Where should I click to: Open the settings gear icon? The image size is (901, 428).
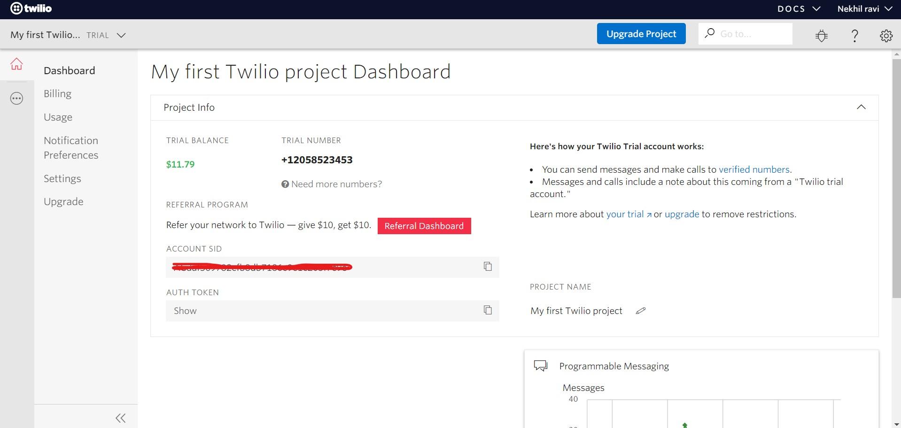pos(885,35)
